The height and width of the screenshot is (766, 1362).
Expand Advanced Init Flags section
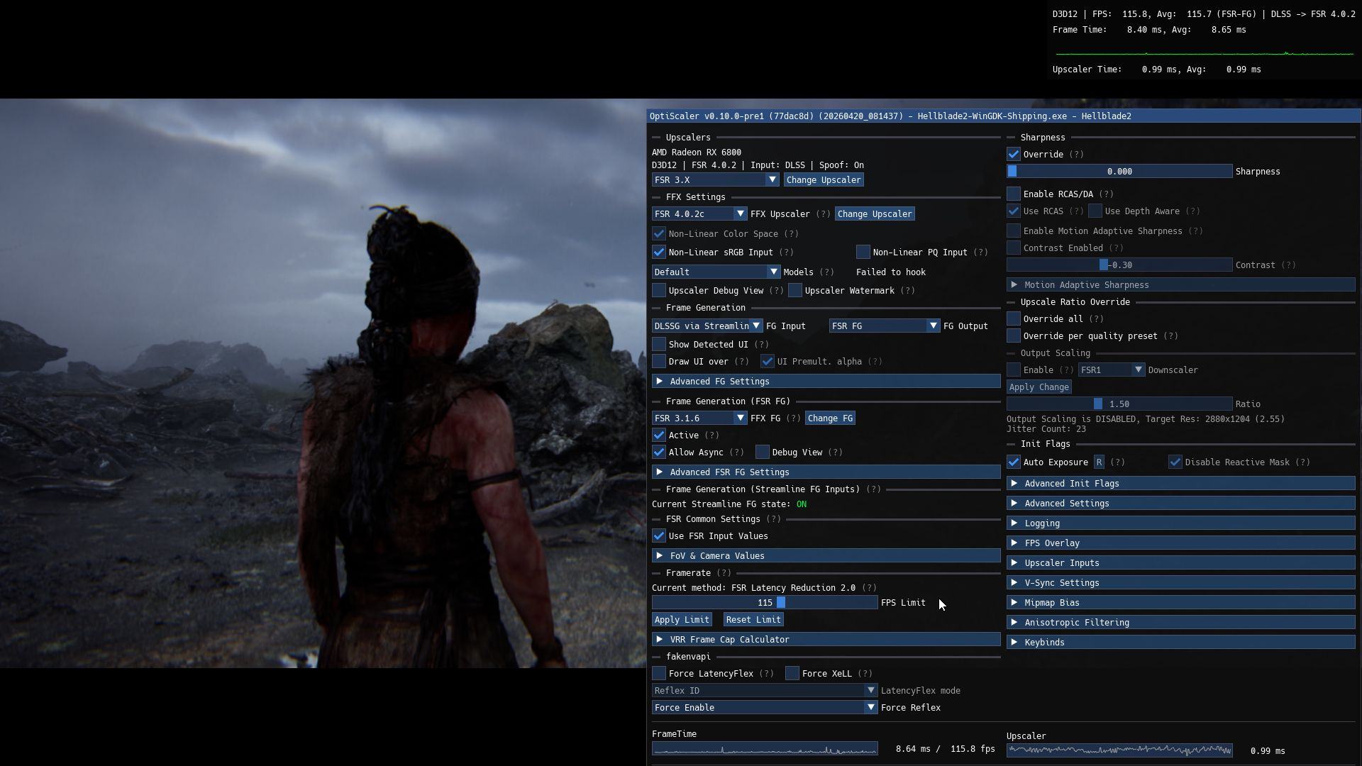pos(1181,484)
